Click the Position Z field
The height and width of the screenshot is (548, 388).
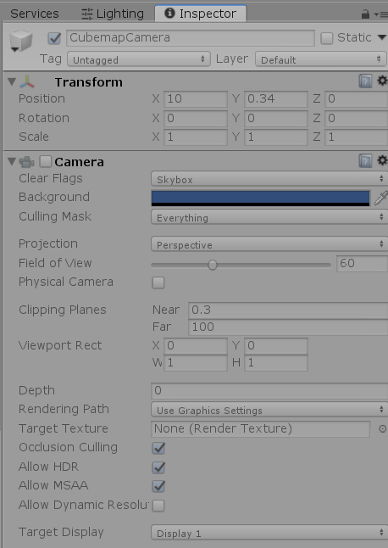coord(357,99)
